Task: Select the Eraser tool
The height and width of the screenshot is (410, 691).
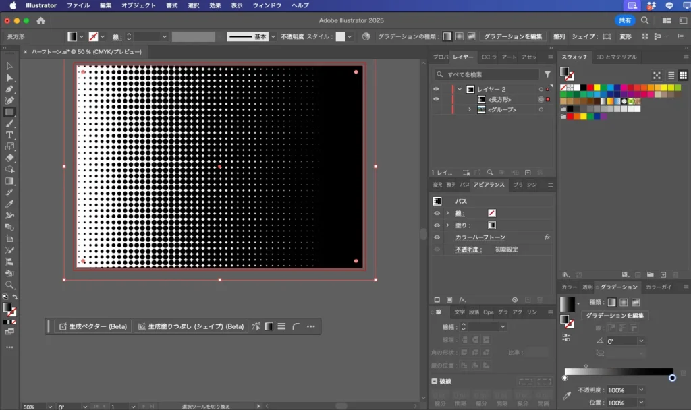Action: 9,158
